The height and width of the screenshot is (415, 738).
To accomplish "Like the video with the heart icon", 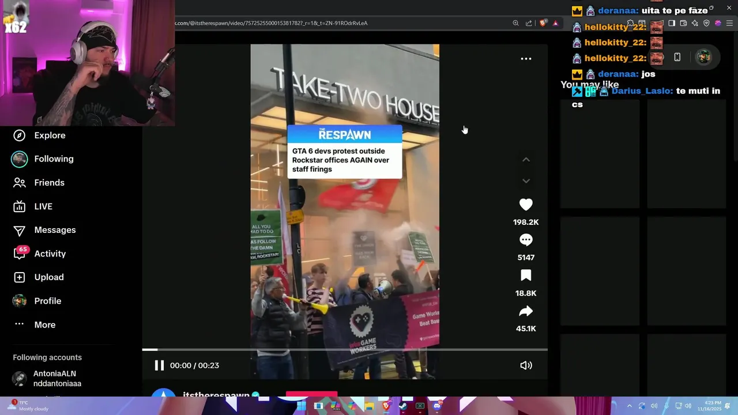I will pos(526,205).
